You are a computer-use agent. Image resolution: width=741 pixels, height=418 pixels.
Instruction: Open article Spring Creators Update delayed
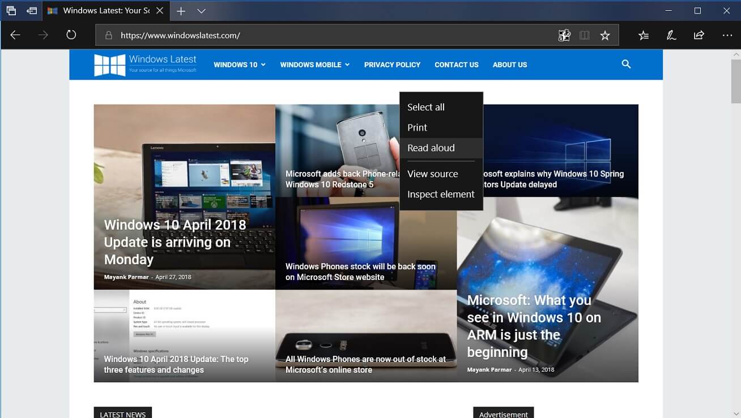click(553, 179)
